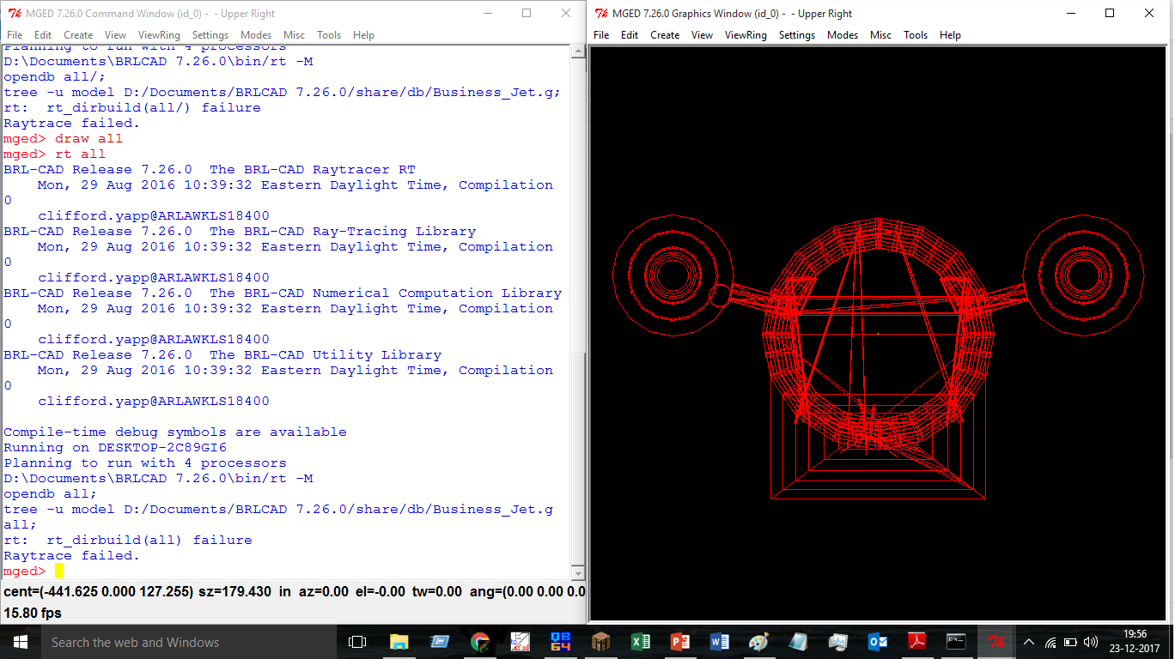Viewport: 1175px width, 659px height.
Task: Click the right engine nacelle wireframe
Action: coord(1083,275)
